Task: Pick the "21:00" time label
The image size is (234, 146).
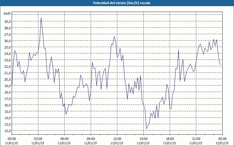Action: tap(196, 139)
